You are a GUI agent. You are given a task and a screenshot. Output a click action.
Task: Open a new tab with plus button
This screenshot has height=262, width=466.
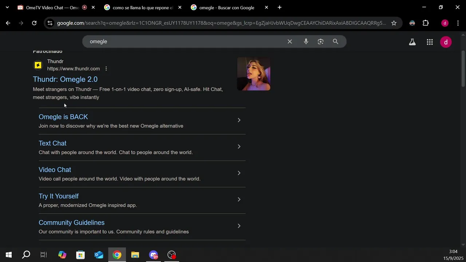(279, 7)
